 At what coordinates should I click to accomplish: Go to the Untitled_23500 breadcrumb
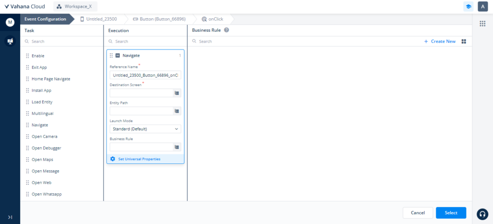pos(99,19)
